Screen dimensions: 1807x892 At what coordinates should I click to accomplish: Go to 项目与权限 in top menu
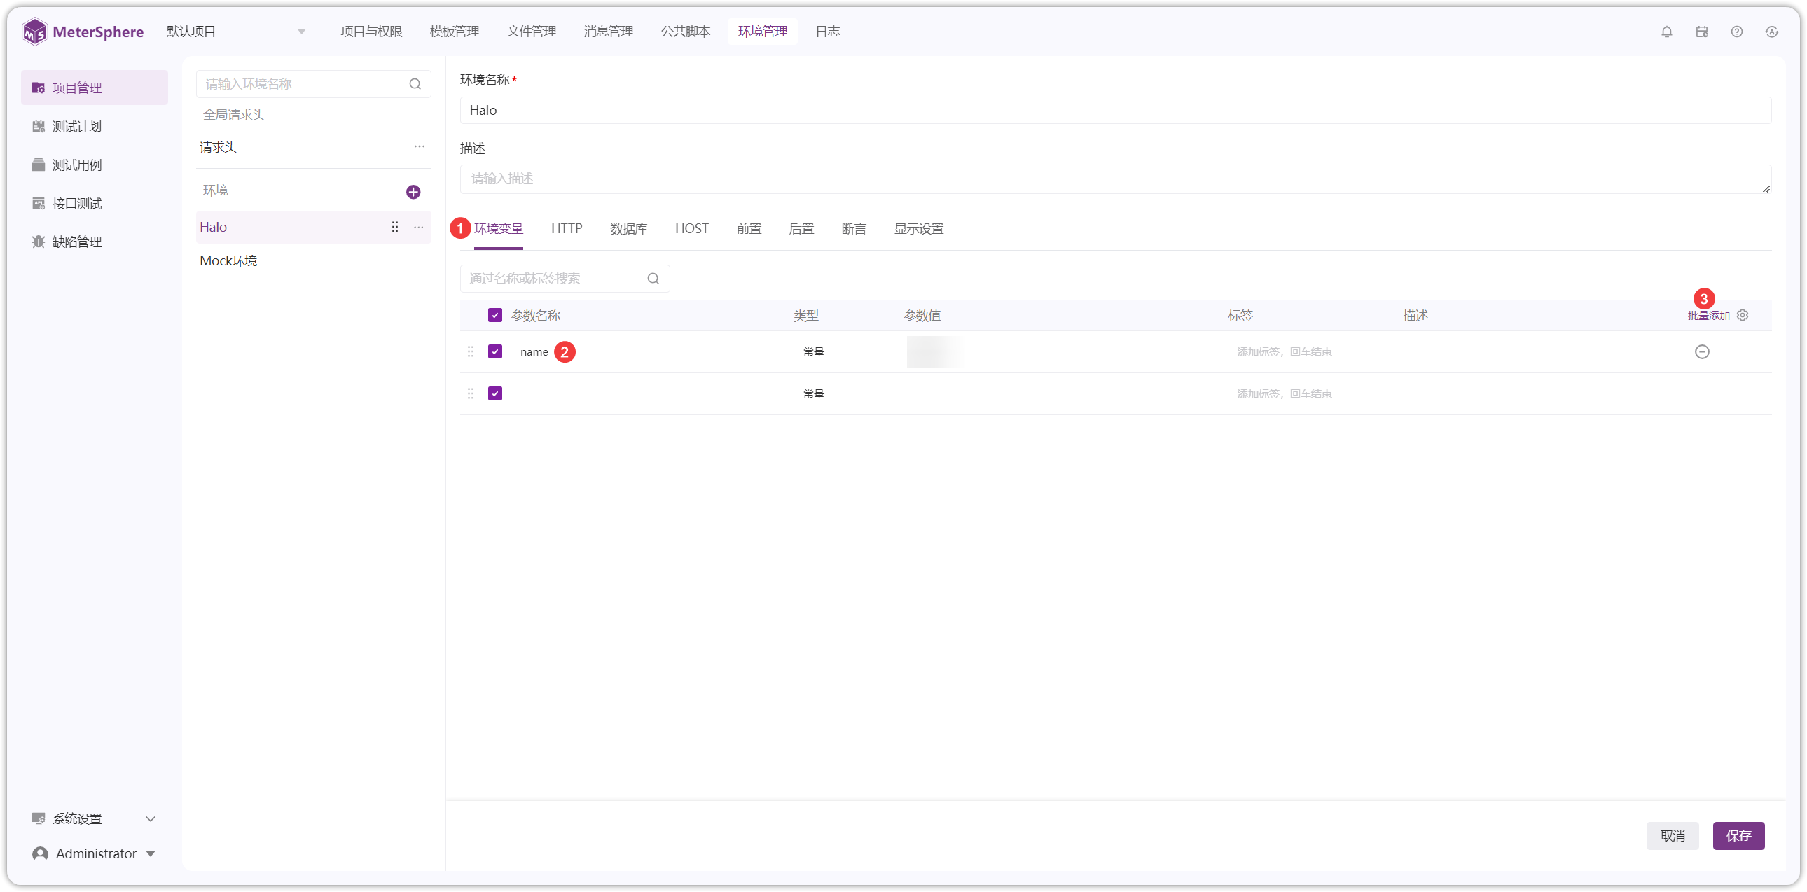click(x=371, y=32)
